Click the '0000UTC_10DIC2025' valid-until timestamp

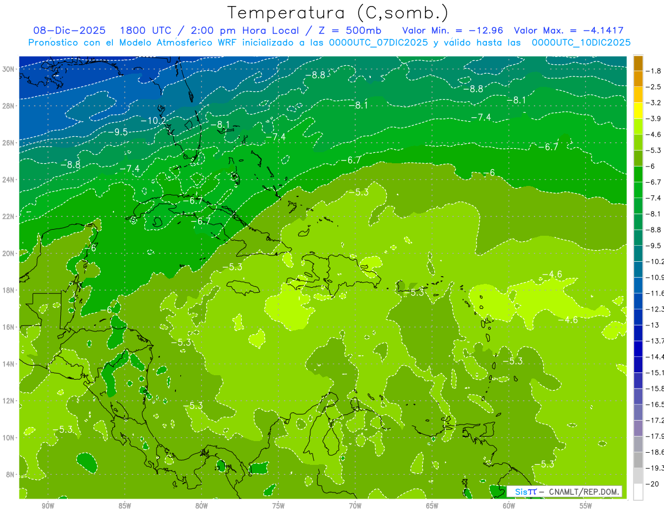[581, 43]
